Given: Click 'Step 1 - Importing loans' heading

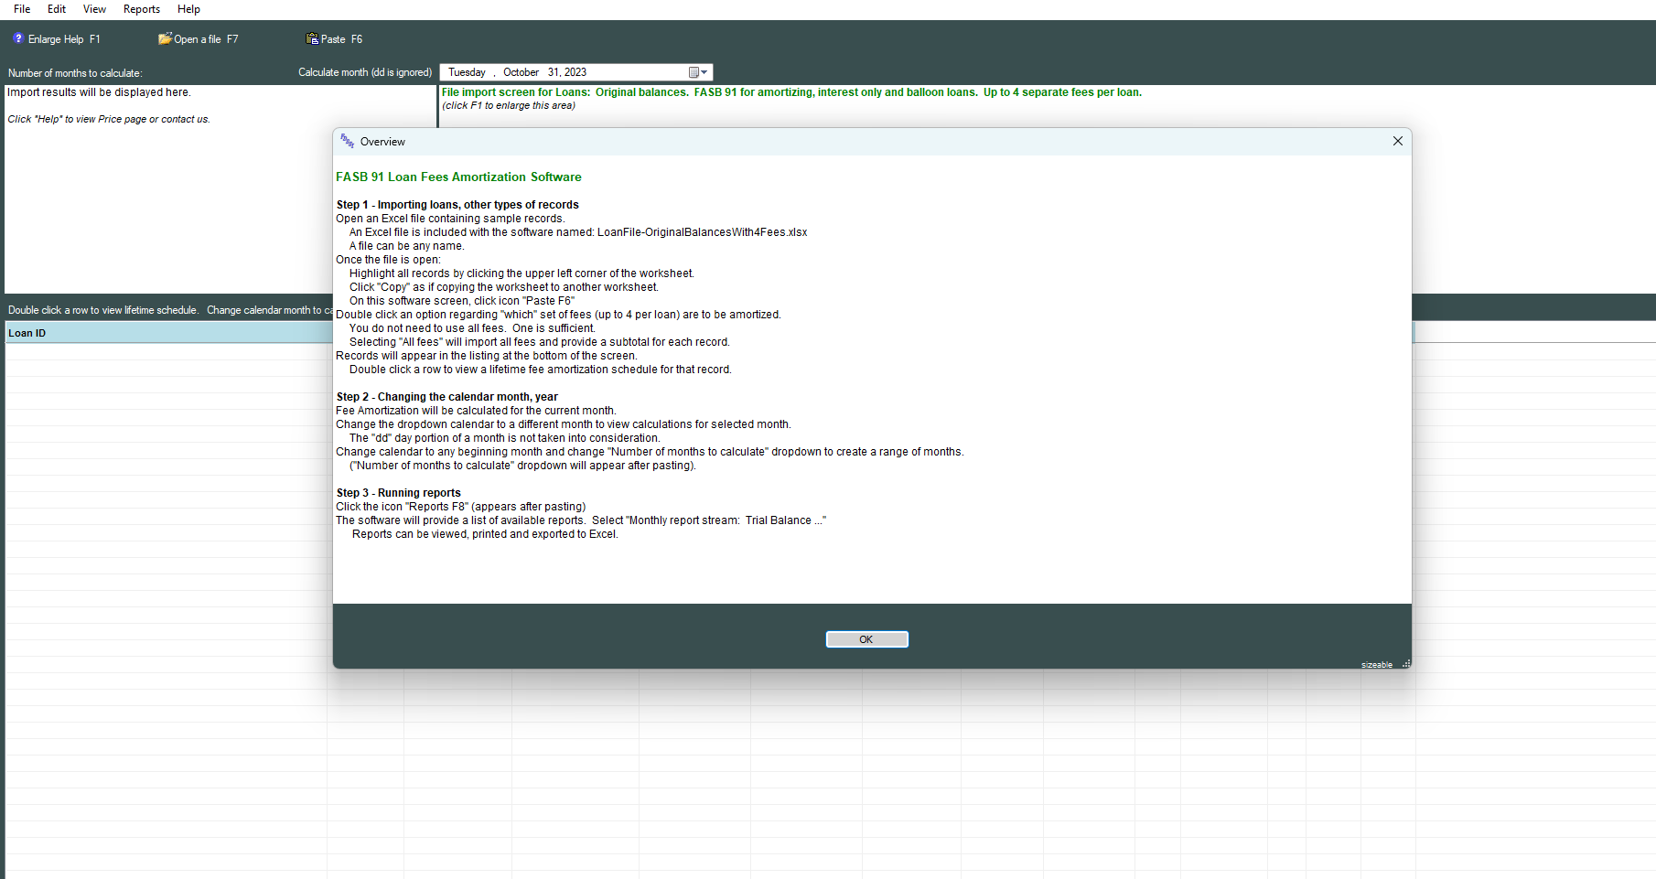Looking at the screenshot, I should (x=457, y=205).
